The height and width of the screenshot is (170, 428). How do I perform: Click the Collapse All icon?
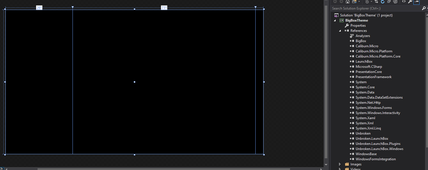tap(389, 2)
